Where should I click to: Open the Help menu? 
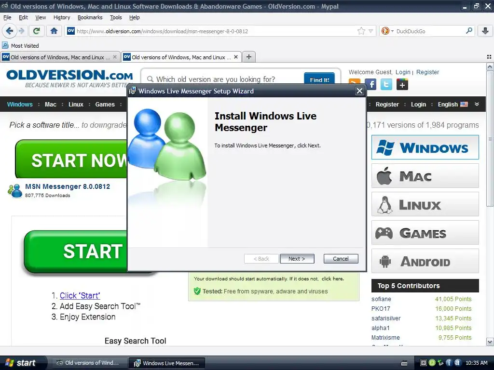click(135, 17)
